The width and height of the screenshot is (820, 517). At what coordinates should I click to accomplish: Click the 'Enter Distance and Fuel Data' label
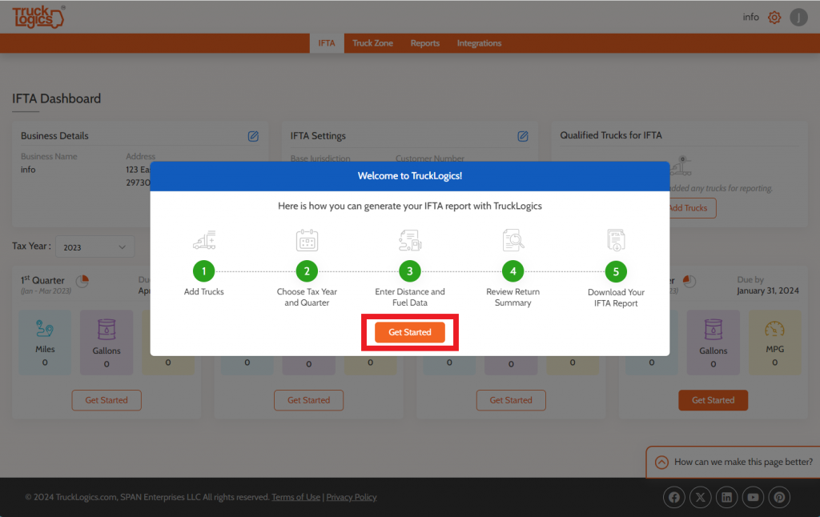[x=410, y=297]
